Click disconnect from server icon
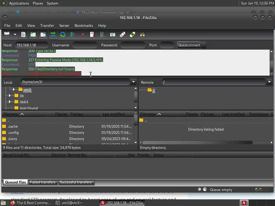 92,34
